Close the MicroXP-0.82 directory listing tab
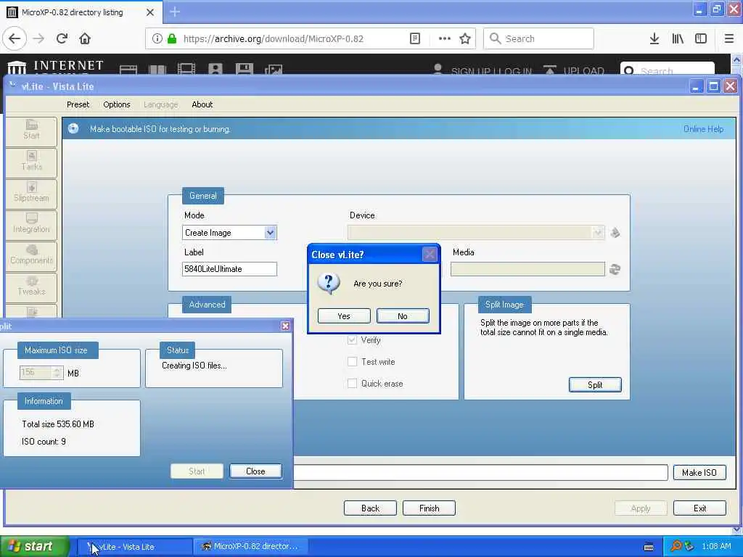 [x=150, y=12]
